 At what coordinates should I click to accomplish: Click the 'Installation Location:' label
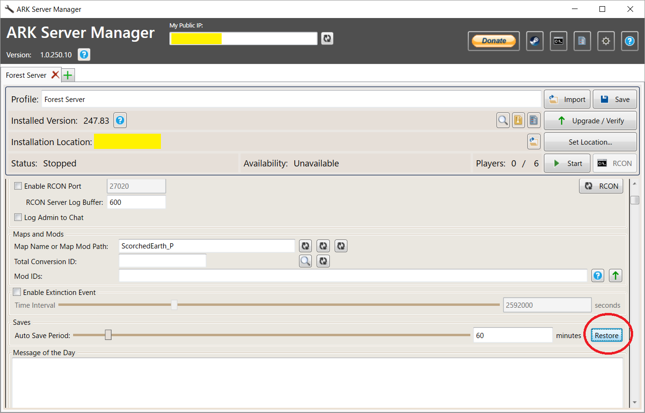tap(52, 142)
